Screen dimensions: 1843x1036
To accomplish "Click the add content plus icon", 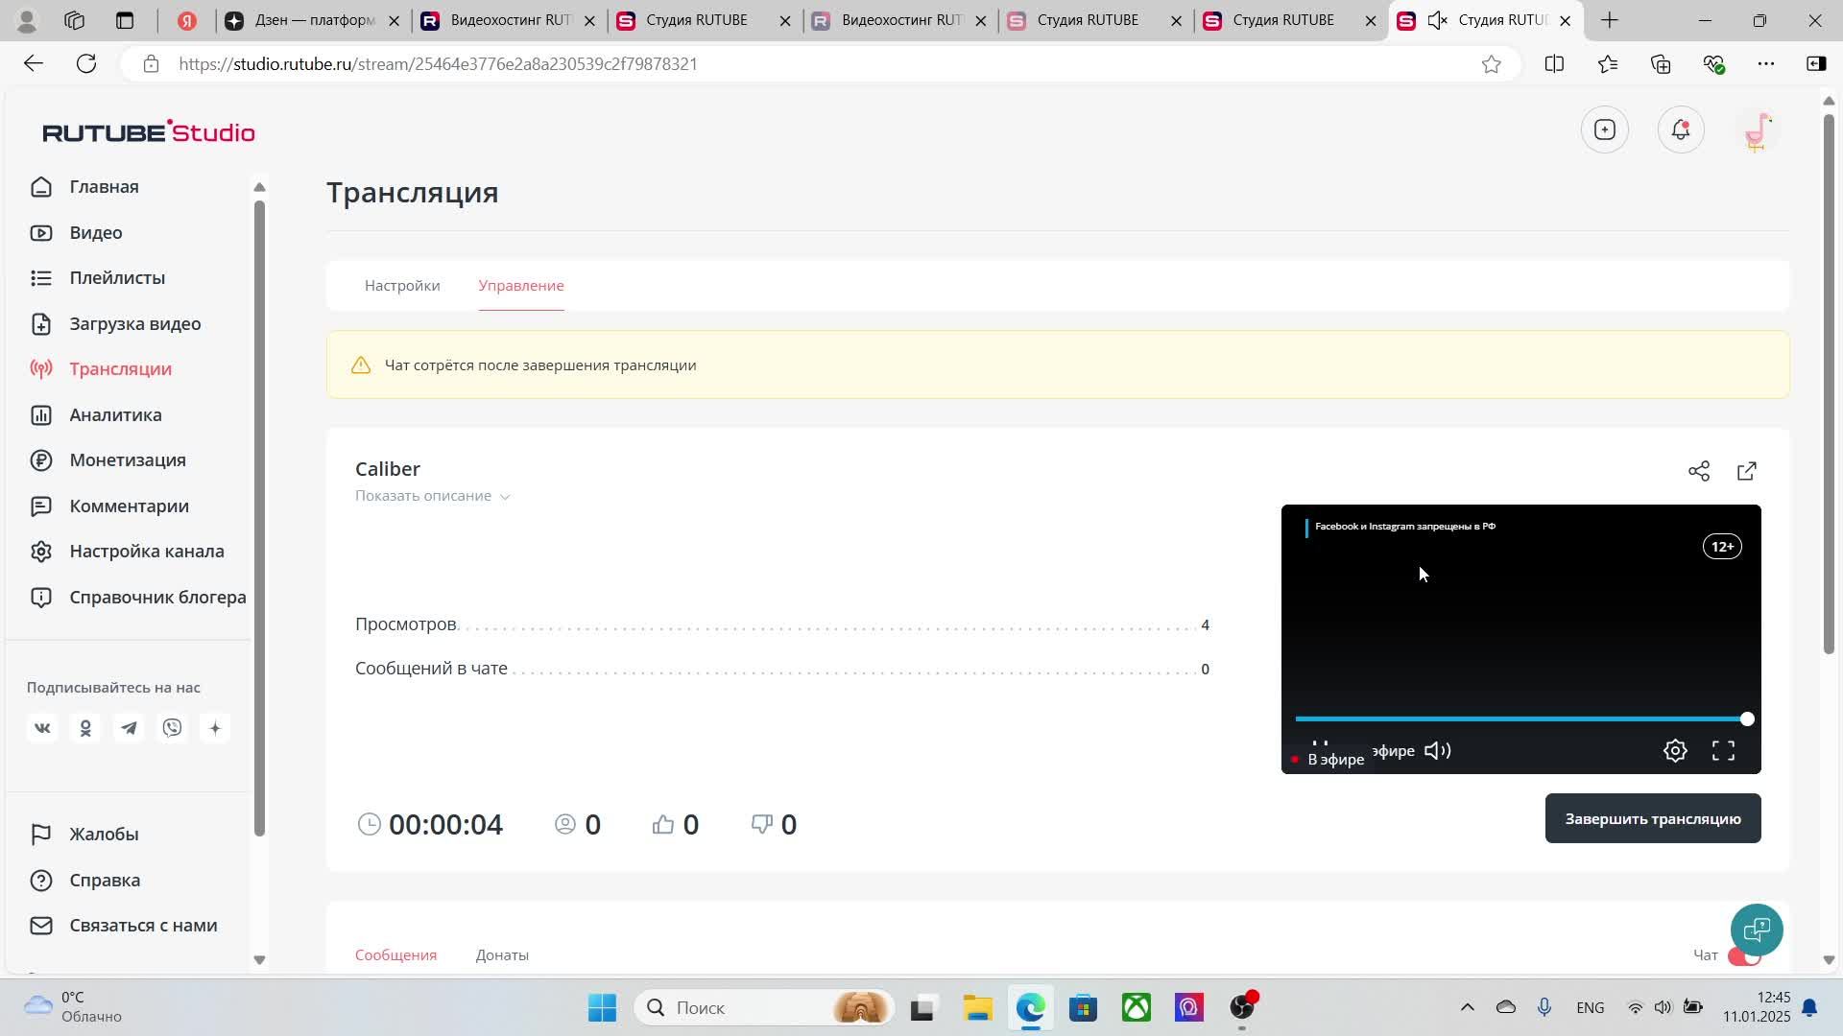I will [1604, 130].
